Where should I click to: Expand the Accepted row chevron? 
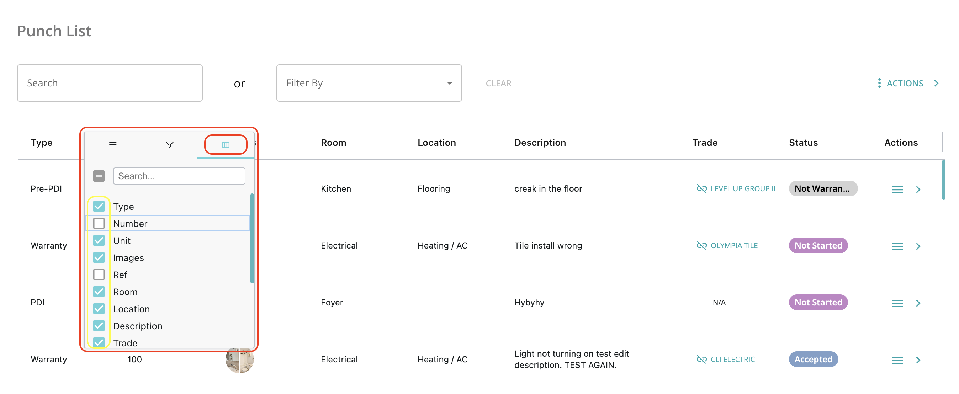coord(918,360)
